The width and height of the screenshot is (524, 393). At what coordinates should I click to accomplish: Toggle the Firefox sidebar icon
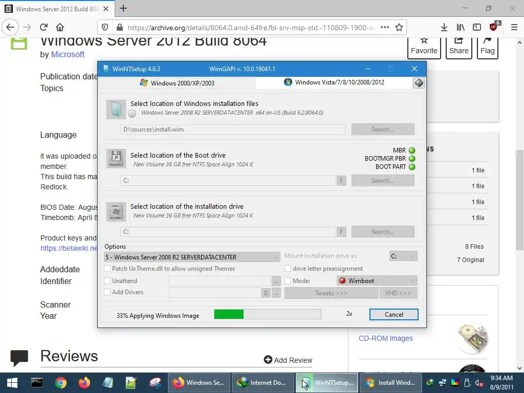(477, 27)
